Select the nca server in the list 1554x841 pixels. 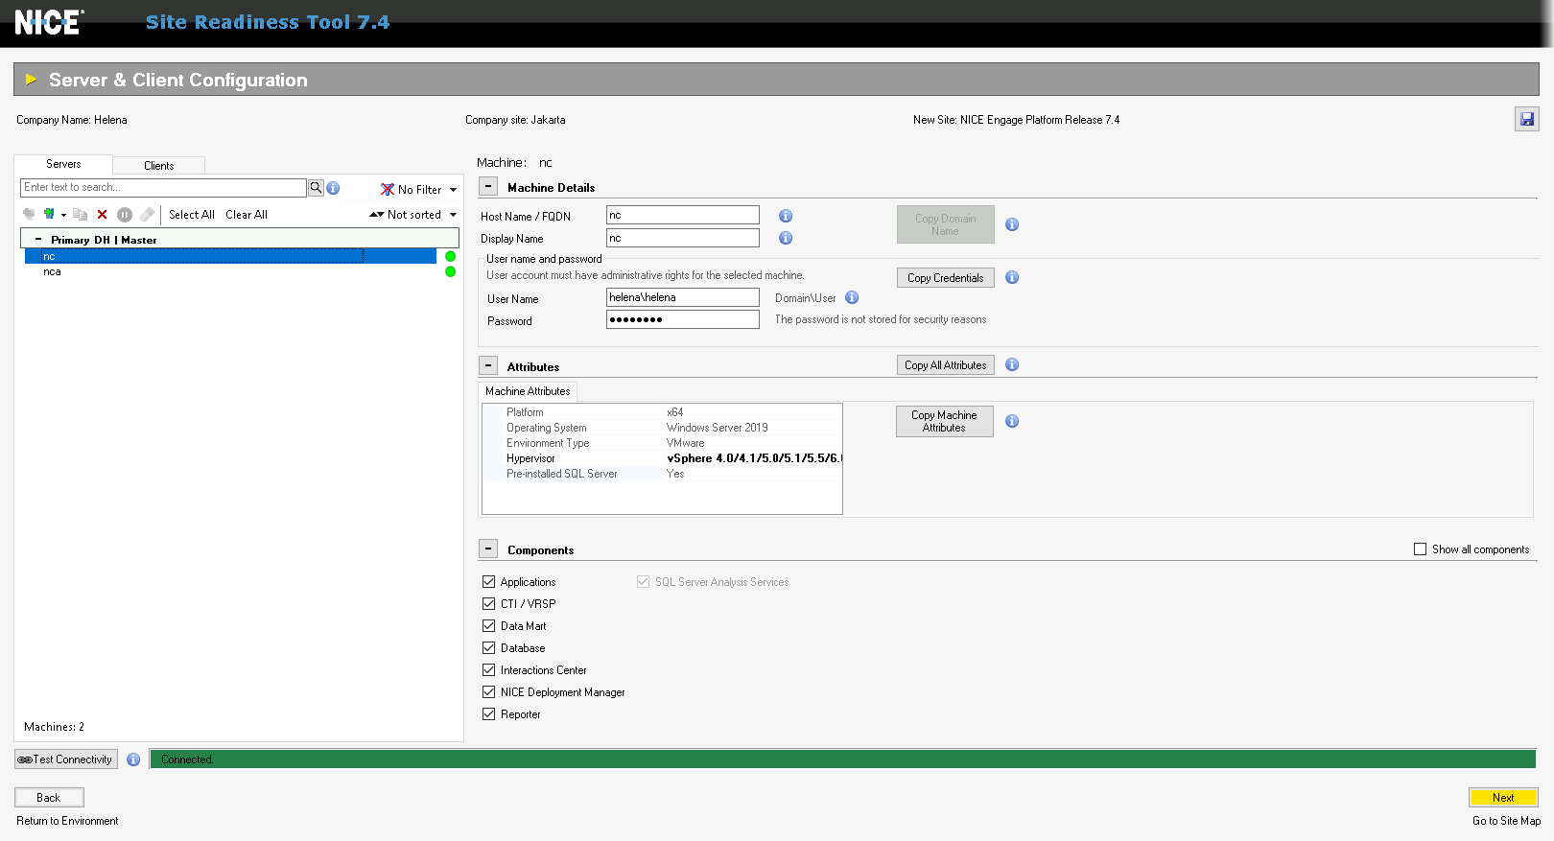point(53,272)
